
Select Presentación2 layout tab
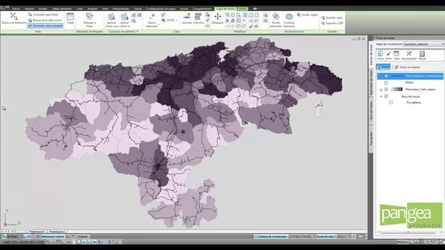57,231
